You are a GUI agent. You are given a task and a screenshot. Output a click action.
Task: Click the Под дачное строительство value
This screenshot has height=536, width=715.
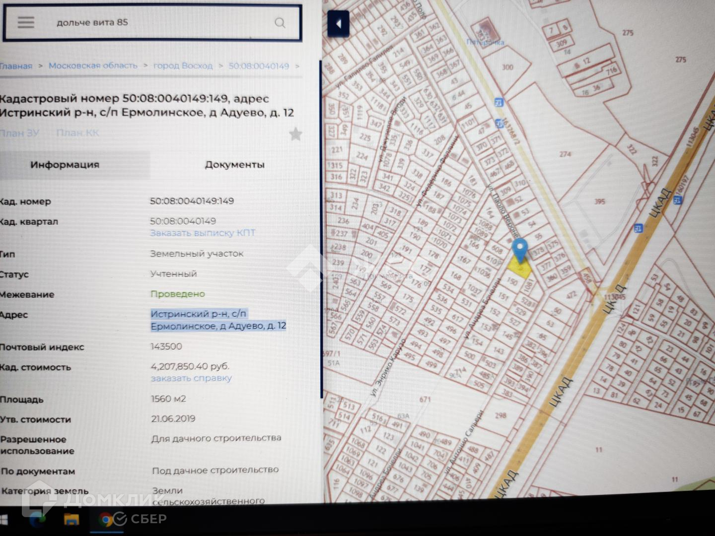point(215,470)
